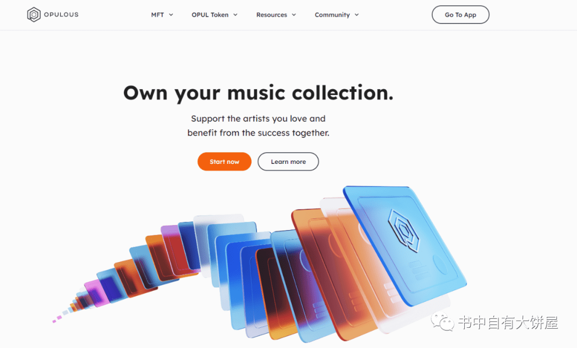Expand the Community dropdown chevron
The width and height of the screenshot is (577, 348).
tap(356, 15)
